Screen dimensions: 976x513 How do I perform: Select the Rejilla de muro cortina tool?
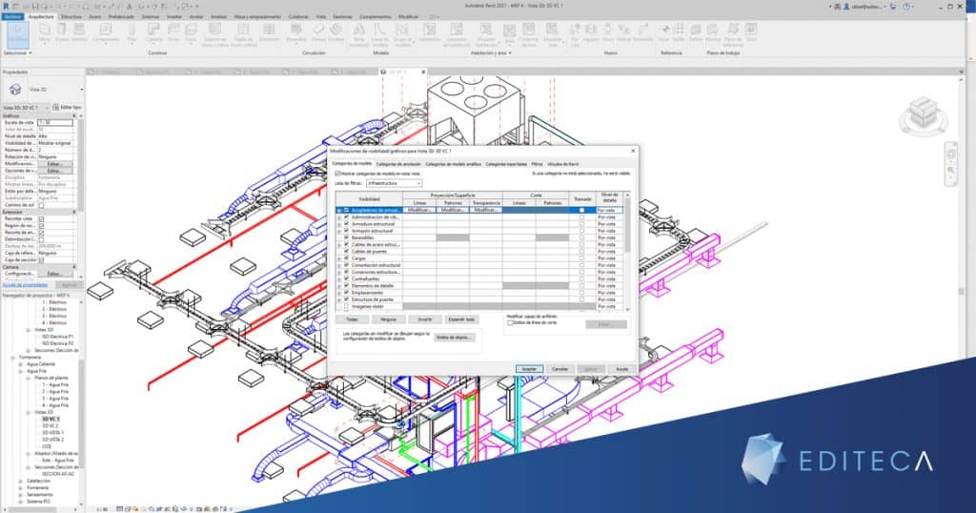pyautogui.click(x=243, y=34)
